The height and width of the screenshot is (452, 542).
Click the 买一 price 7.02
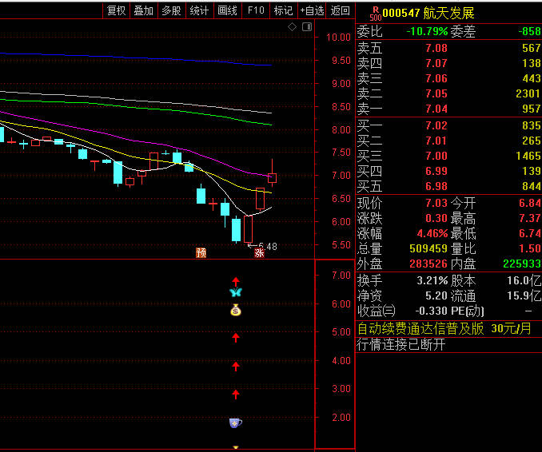coord(436,125)
